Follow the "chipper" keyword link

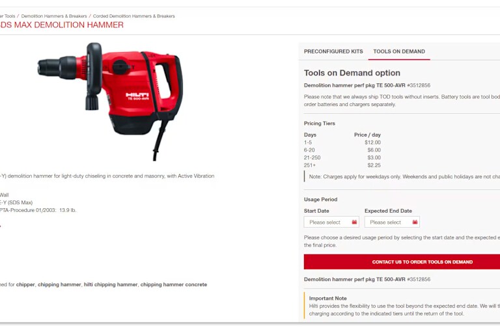(25, 285)
